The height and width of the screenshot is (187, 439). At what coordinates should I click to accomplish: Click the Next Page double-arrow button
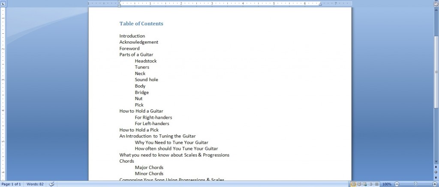[x=436, y=177]
